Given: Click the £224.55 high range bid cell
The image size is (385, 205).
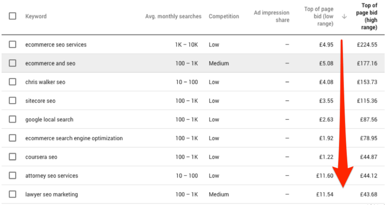Looking at the screenshot, I should [367, 45].
